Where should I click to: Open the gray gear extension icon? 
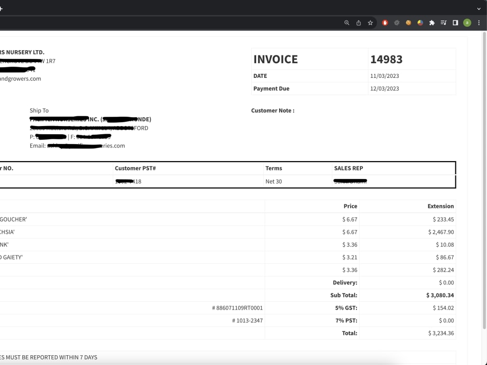396,23
